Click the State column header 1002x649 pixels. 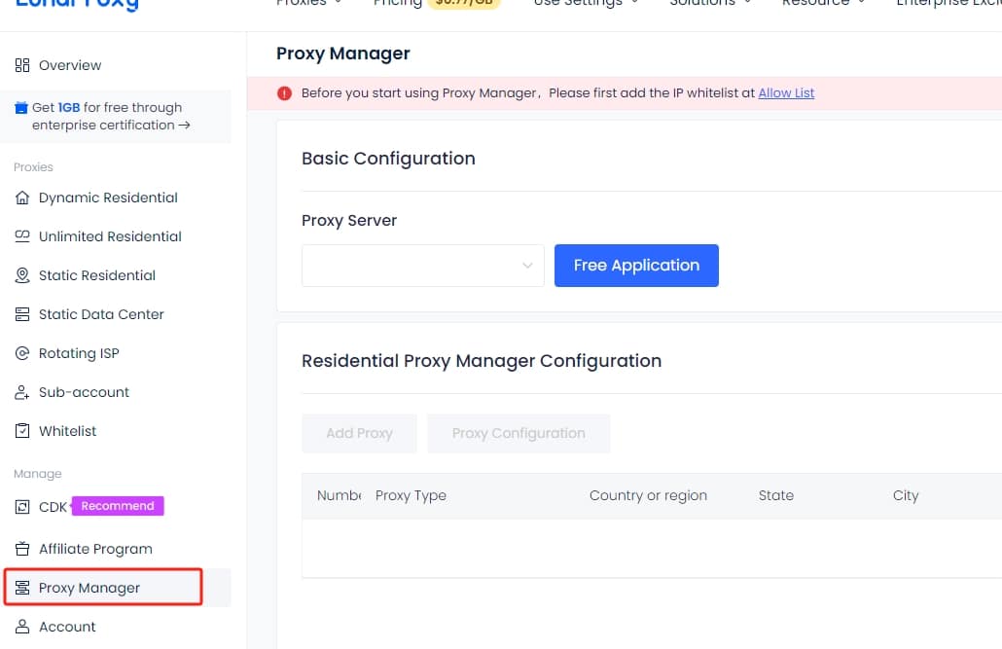pos(775,495)
